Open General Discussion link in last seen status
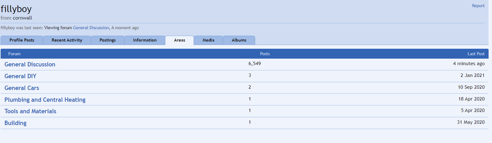Viewport: 492px width, 143px height. [x=91, y=28]
